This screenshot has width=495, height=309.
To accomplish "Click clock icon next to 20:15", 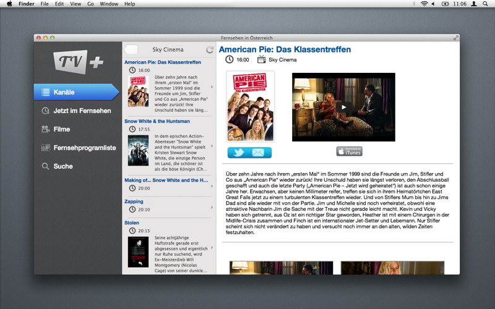I will click(x=132, y=231).
